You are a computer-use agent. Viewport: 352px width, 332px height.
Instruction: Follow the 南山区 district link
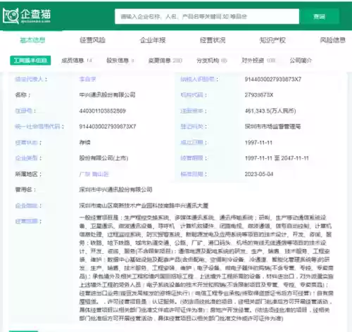[100, 174]
